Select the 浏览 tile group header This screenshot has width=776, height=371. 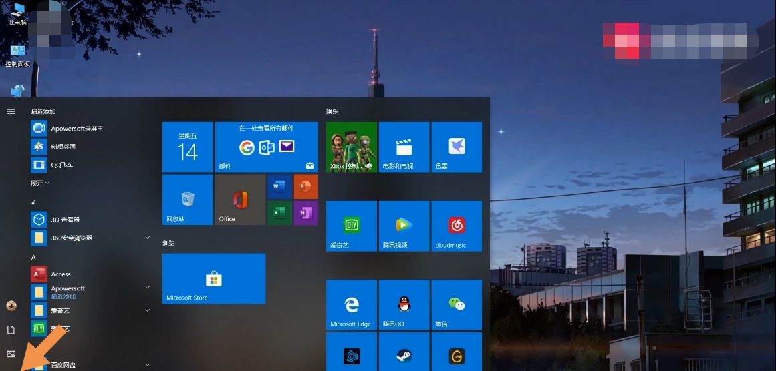pyautogui.click(x=168, y=243)
